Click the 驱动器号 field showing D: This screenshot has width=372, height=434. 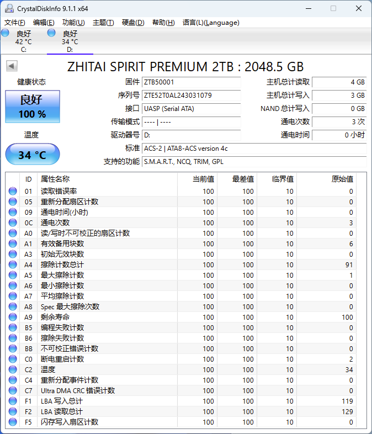191,135
